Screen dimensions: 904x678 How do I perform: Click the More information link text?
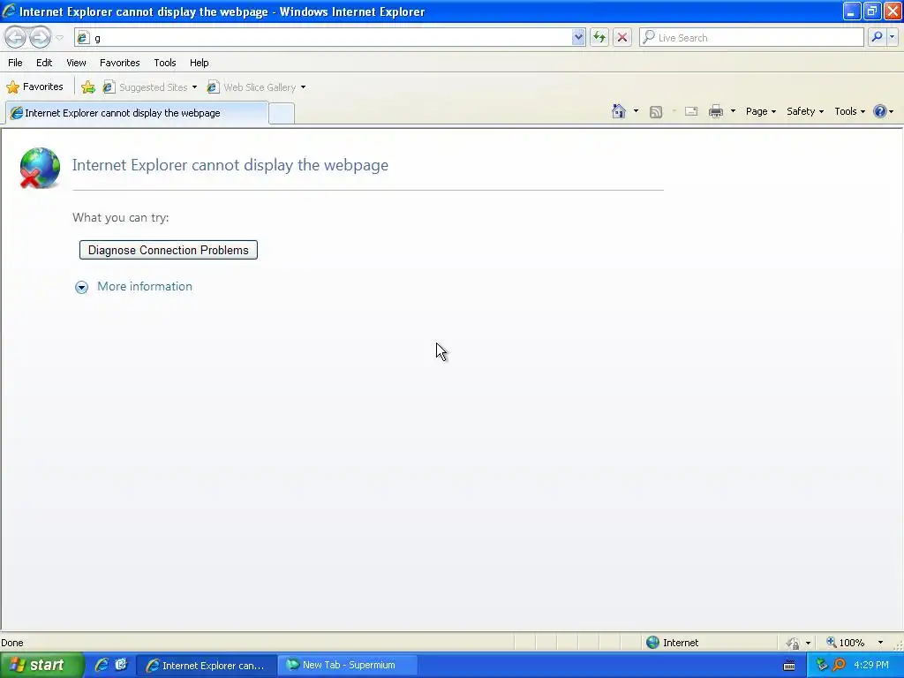(145, 287)
